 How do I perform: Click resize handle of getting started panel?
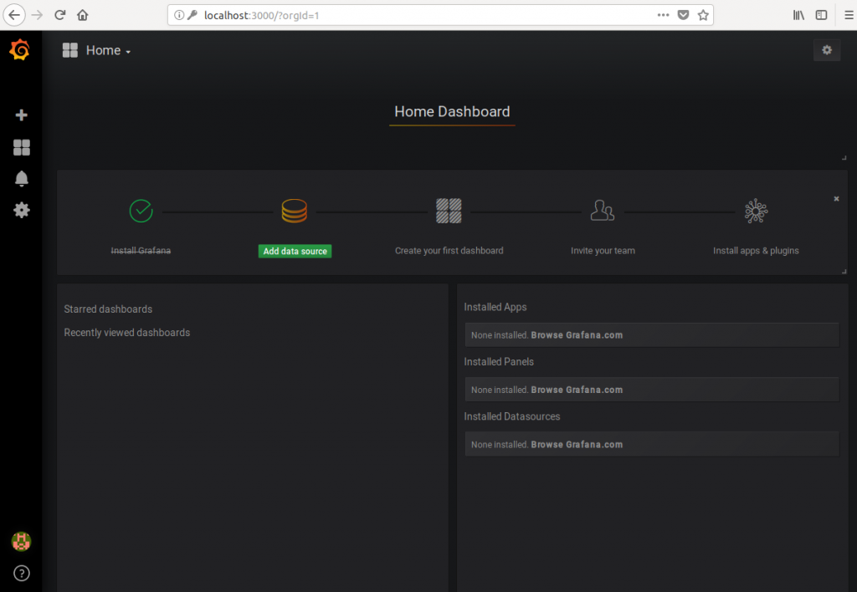(x=844, y=271)
